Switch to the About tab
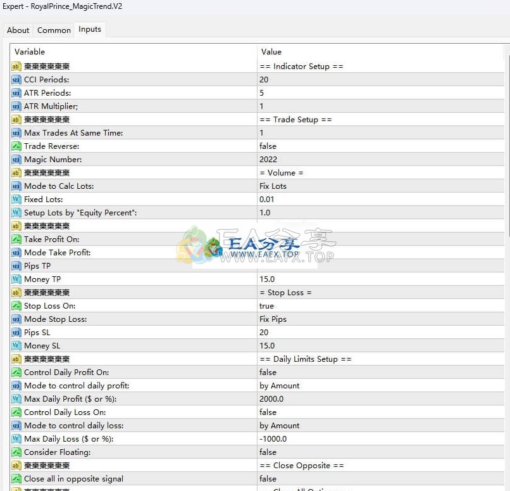The height and width of the screenshot is (491, 510). (x=18, y=30)
